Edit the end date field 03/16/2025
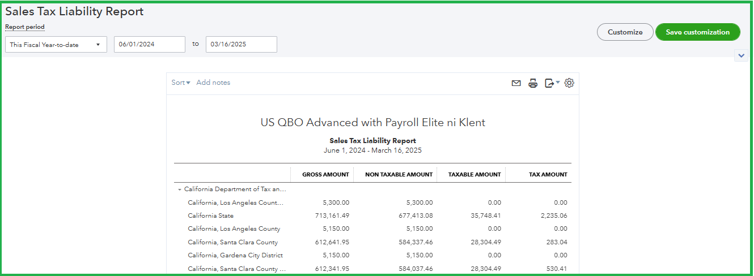Screen dimensions: 754x276 tap(241, 45)
